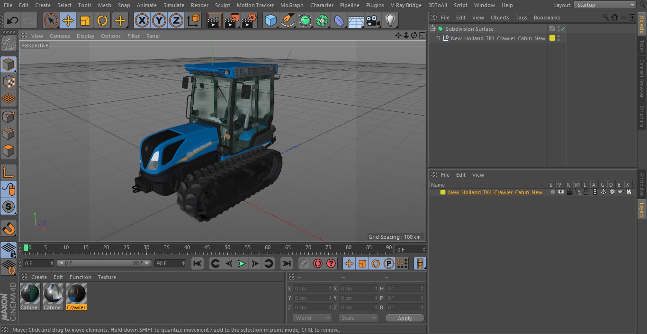Open the Simulate menu
The height and width of the screenshot is (334, 647).
pos(174,5)
